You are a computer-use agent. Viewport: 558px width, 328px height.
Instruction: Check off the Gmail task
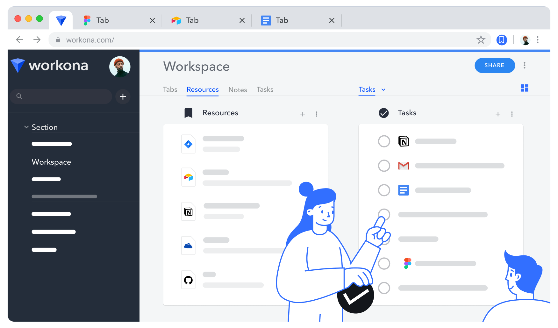click(x=384, y=166)
